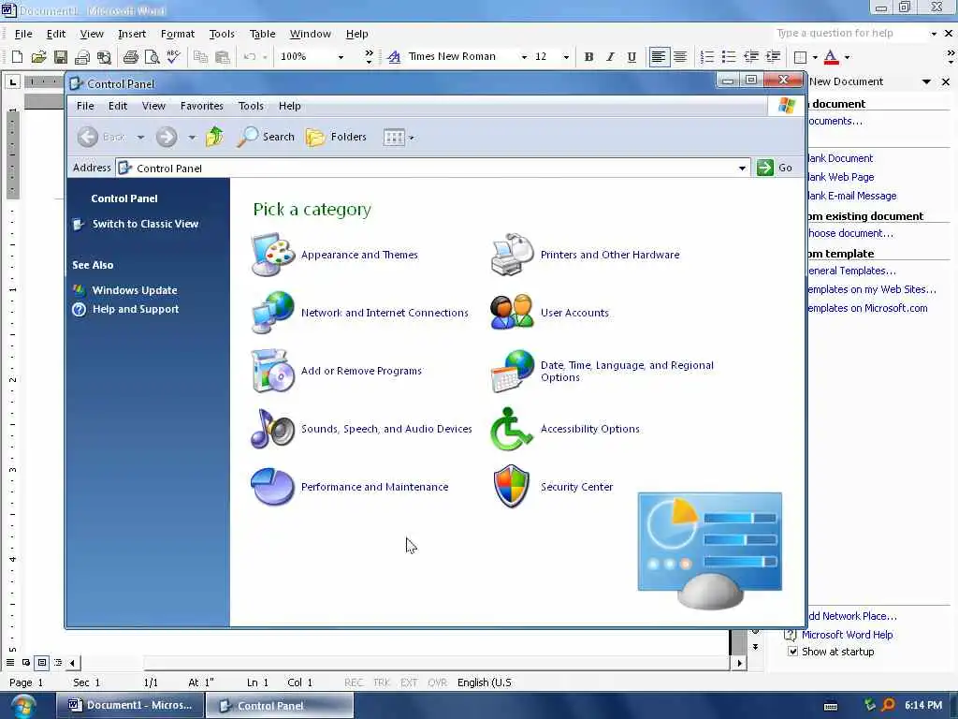The height and width of the screenshot is (719, 958).
Task: Click Word's horizontal scrollbar right arrow
Action: coord(739,663)
